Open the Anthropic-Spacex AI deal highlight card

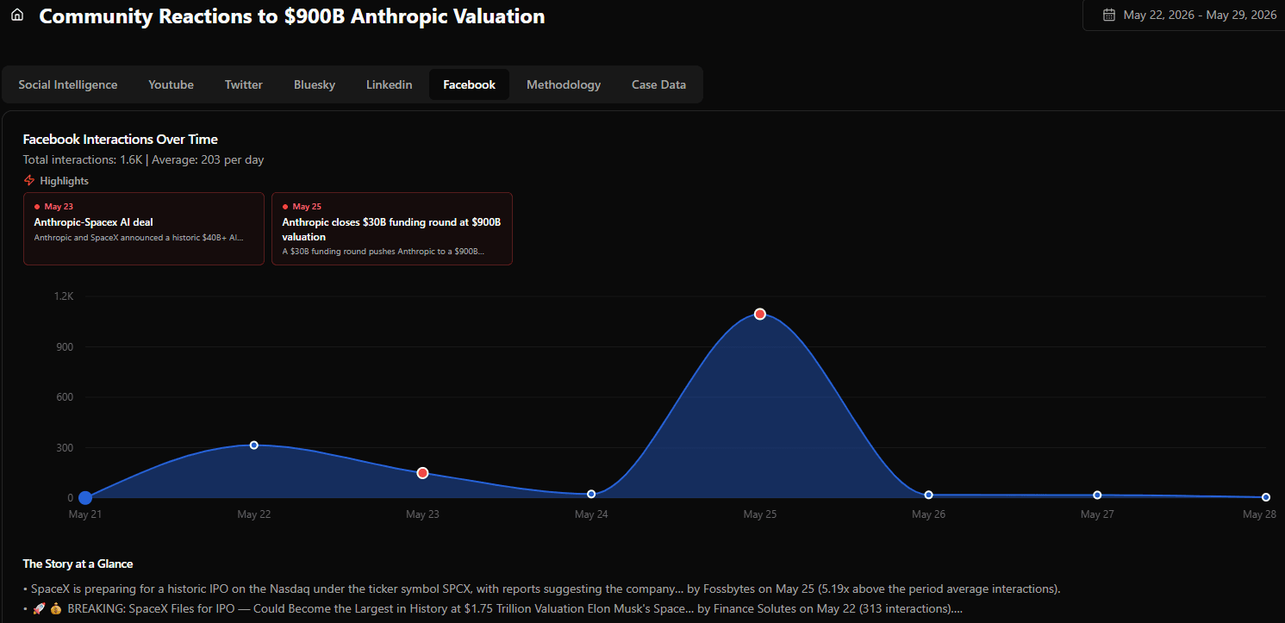tap(144, 228)
